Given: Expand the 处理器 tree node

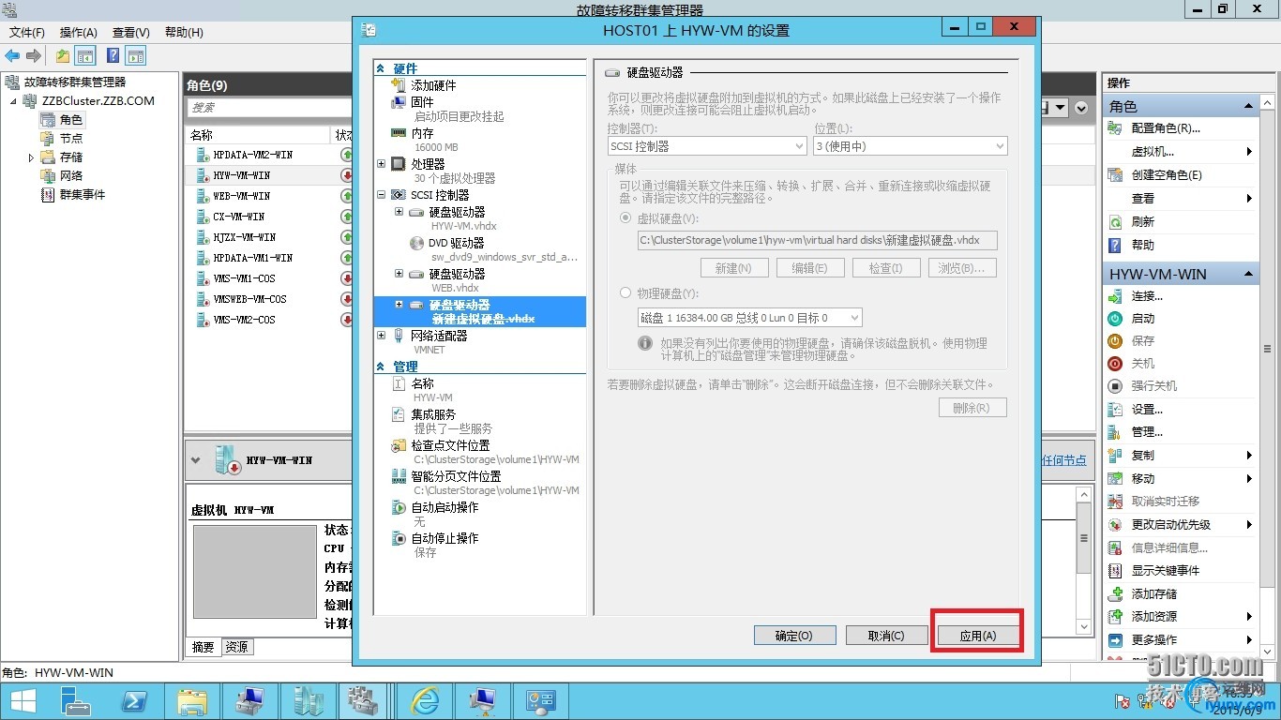Looking at the screenshot, I should click(381, 164).
